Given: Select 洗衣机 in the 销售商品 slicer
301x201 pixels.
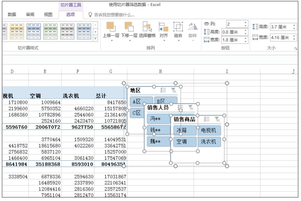Looking at the screenshot, I should coord(209,142).
